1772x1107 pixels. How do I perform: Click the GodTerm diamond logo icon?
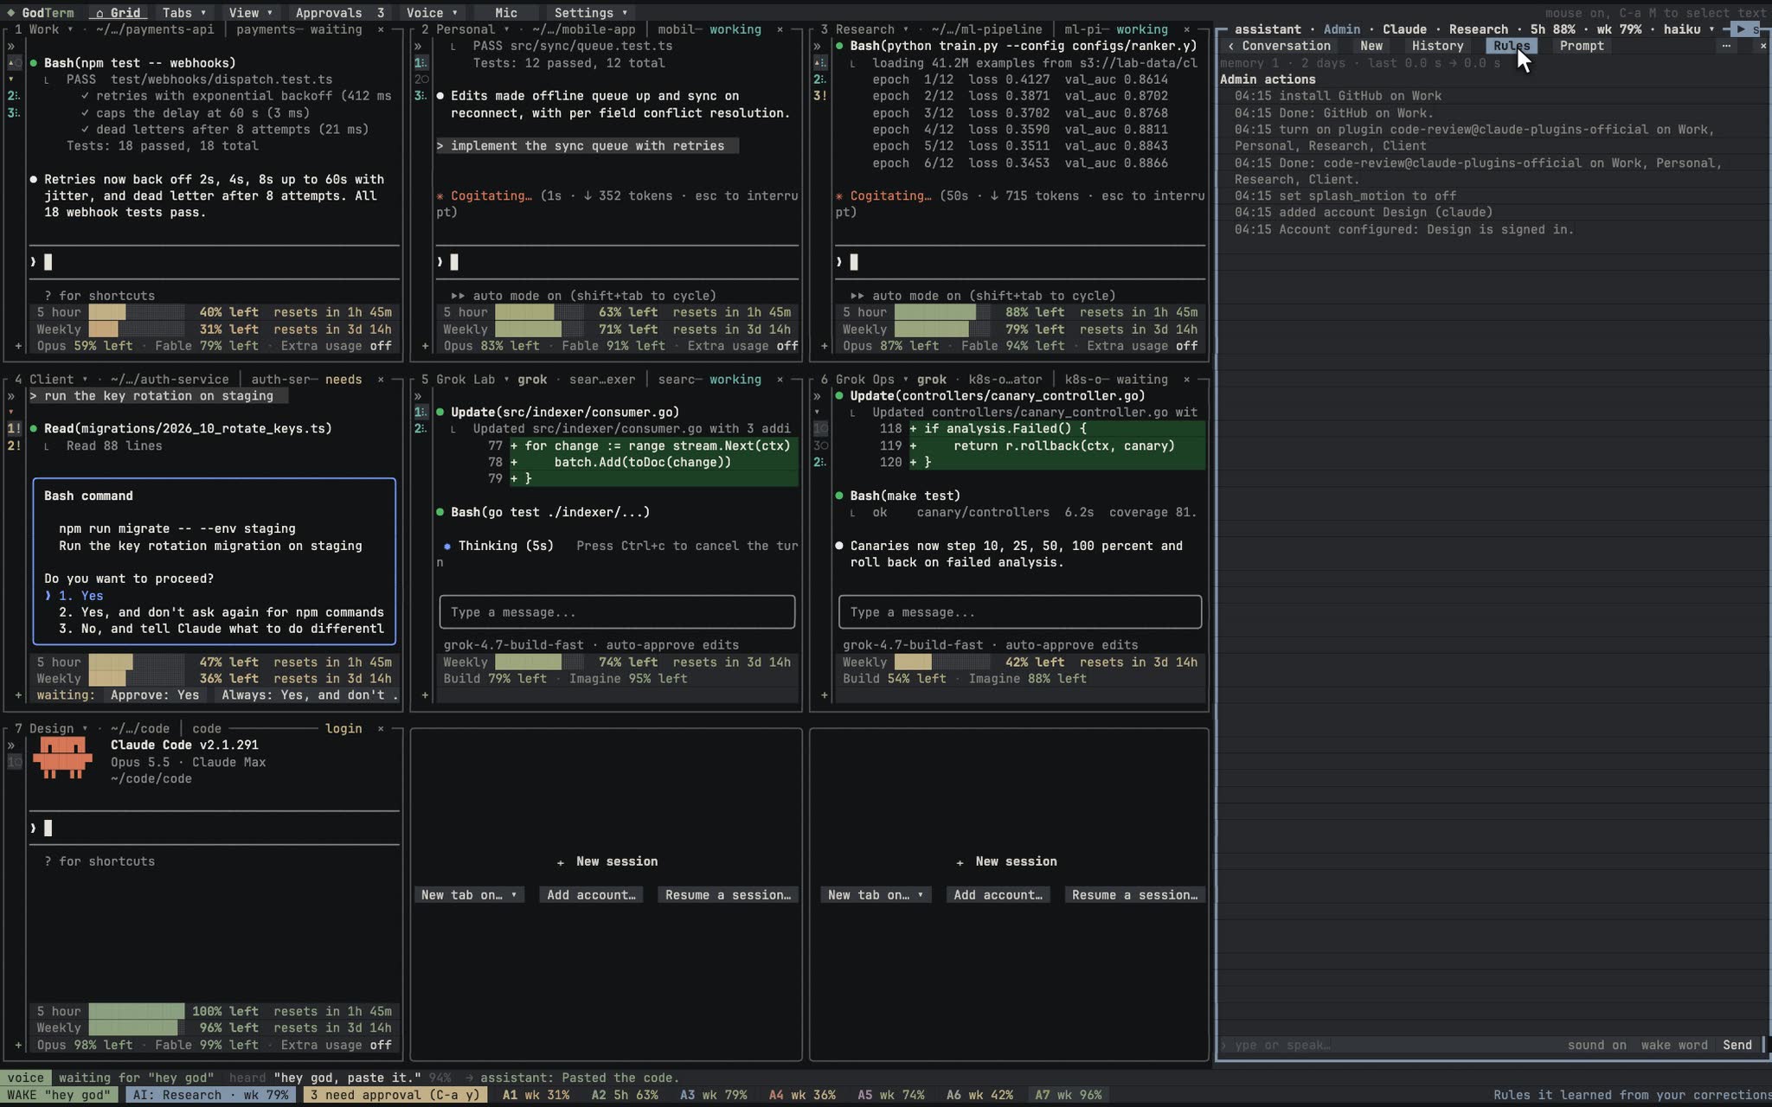click(10, 13)
